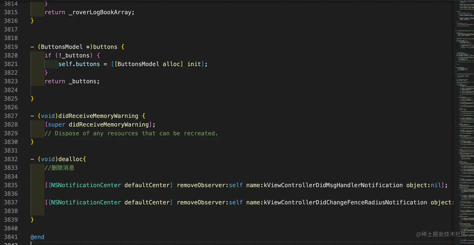Click NSNotificationCenter on line 3835
Screen dimensions: 474x245
(x=86, y=185)
